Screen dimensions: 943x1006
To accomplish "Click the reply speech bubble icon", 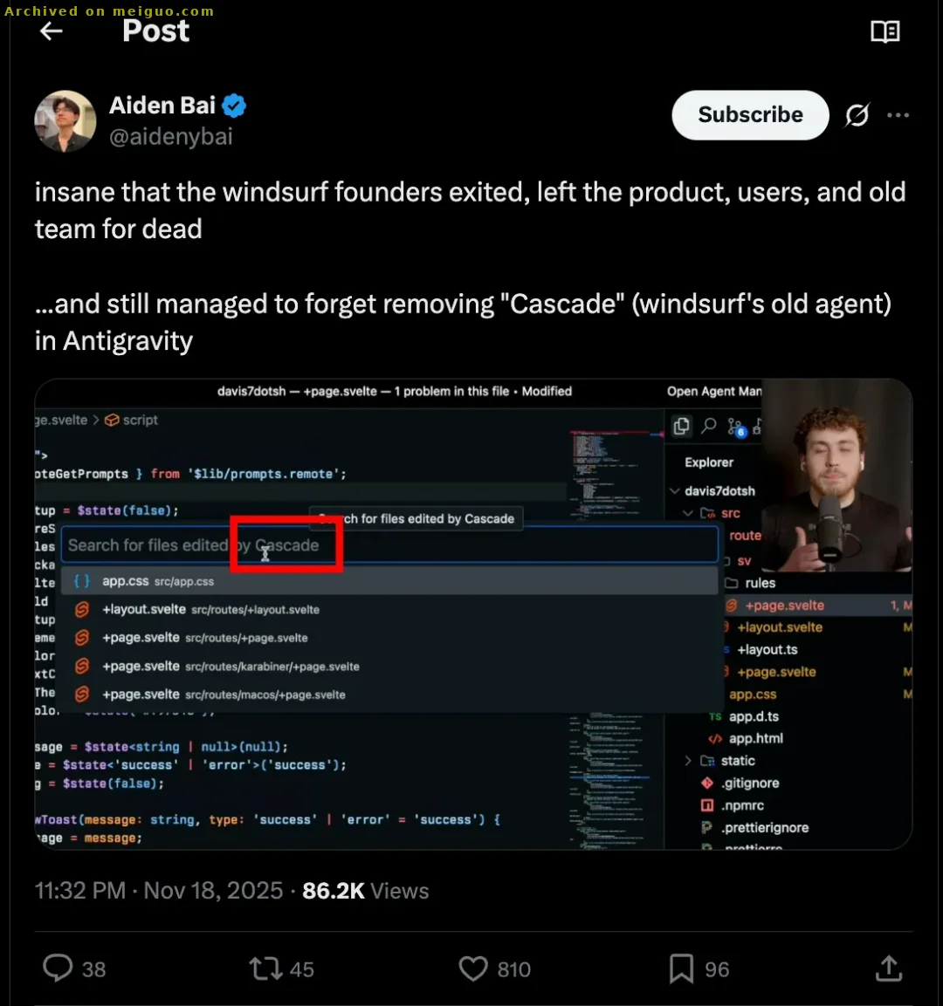I will pos(58,968).
